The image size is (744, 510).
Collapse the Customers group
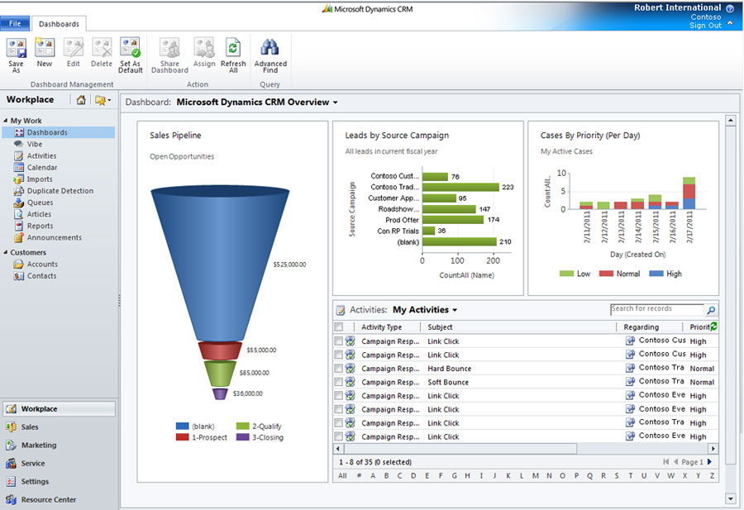6,252
